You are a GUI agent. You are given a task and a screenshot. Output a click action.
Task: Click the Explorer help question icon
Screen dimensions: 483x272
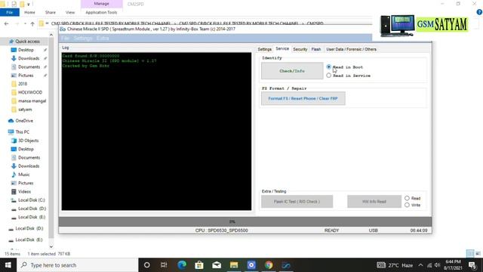click(479, 12)
